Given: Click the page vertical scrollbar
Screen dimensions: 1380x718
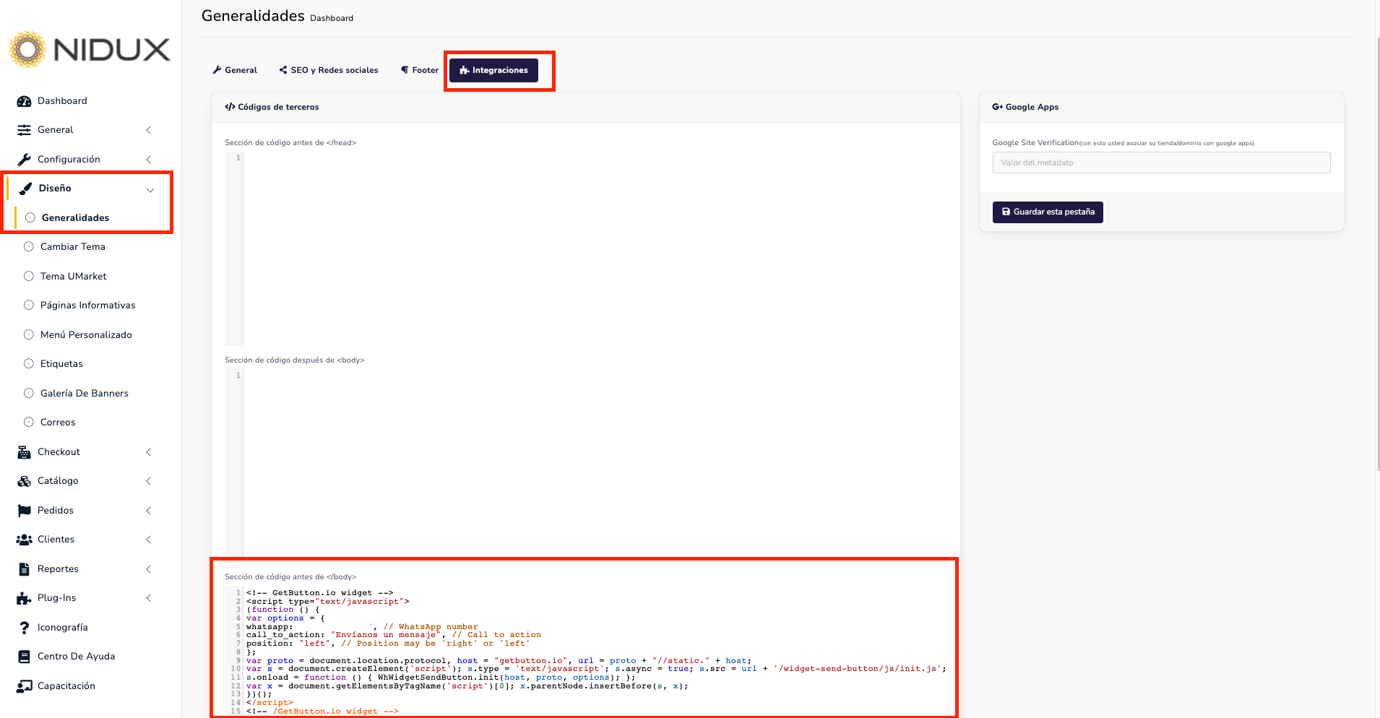Looking at the screenshot, I should (x=1377, y=253).
